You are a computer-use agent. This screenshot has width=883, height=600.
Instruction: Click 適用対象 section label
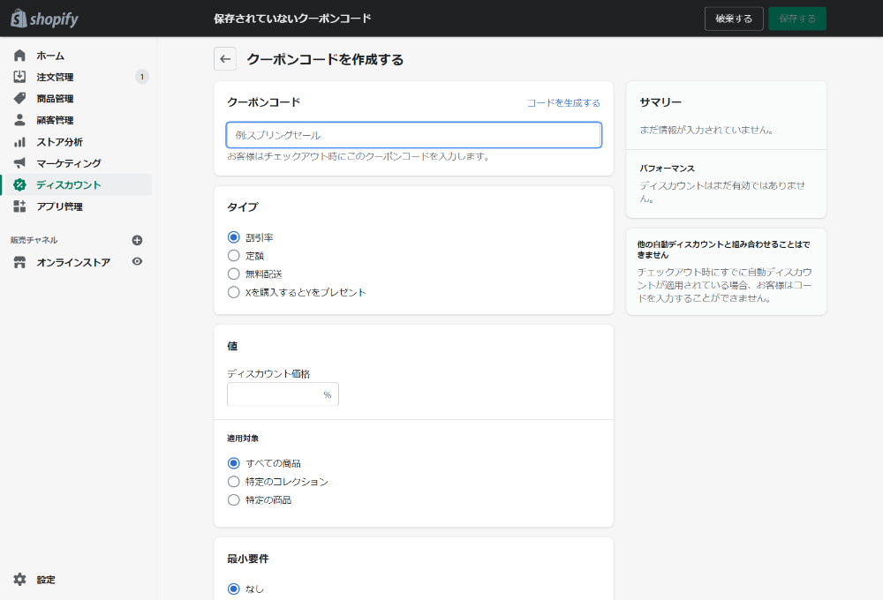(243, 439)
